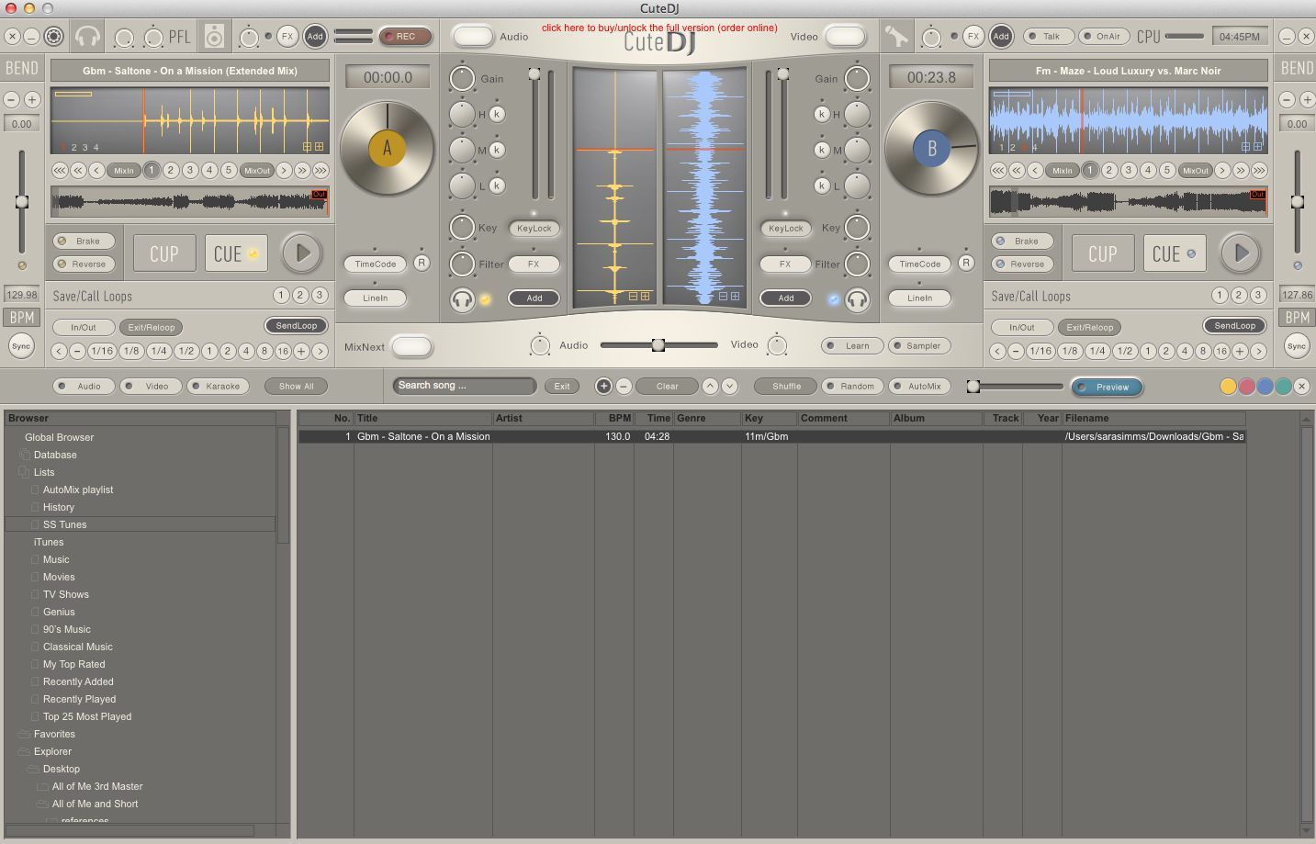Click the crossfader slider handle
This screenshot has width=1316, height=844.
click(658, 345)
